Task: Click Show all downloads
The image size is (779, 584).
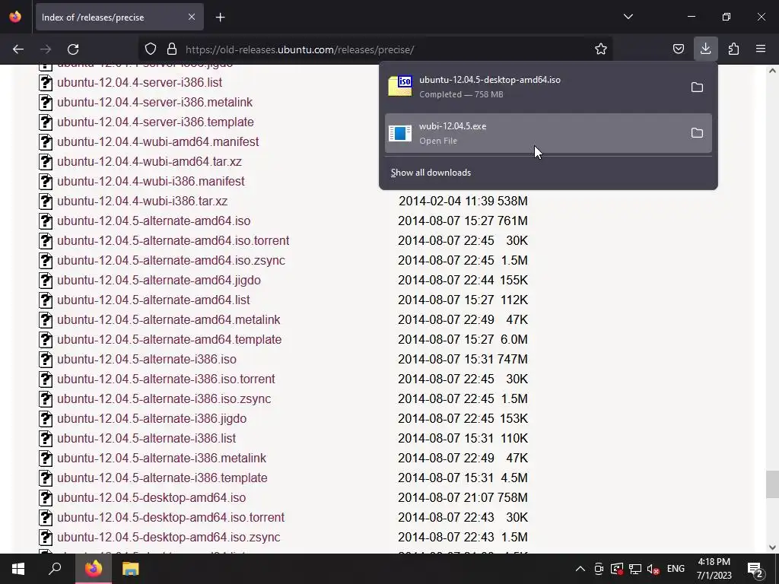Action: (x=431, y=173)
